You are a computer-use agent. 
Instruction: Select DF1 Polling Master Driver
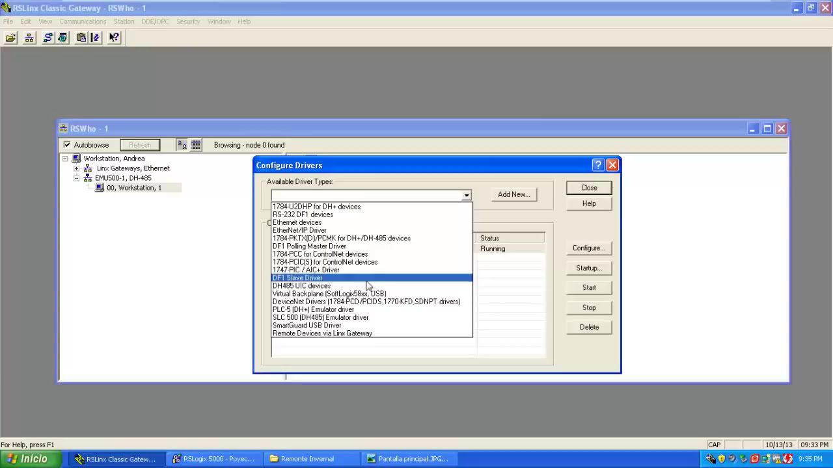coord(372,246)
